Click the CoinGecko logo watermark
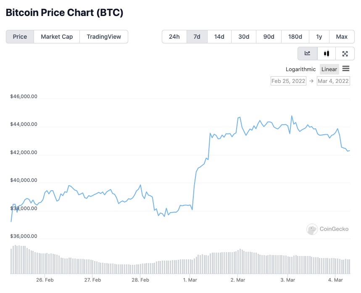The height and width of the screenshot is (293, 361). coord(328,229)
